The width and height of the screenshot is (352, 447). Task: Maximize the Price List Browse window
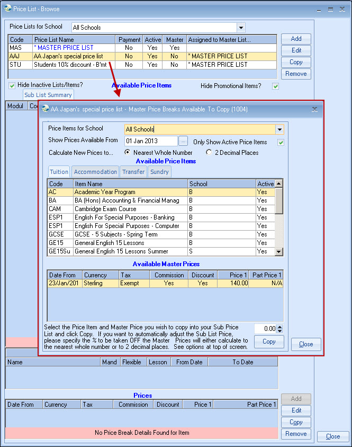pyautogui.click(x=330, y=9)
